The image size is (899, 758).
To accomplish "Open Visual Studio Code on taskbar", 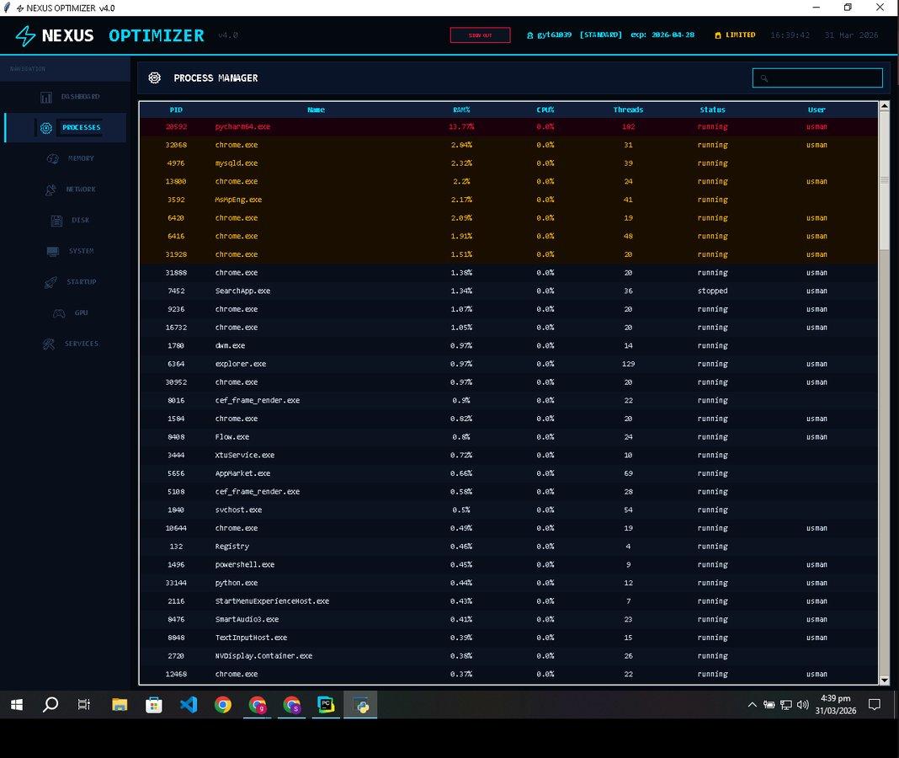I will 189,704.
